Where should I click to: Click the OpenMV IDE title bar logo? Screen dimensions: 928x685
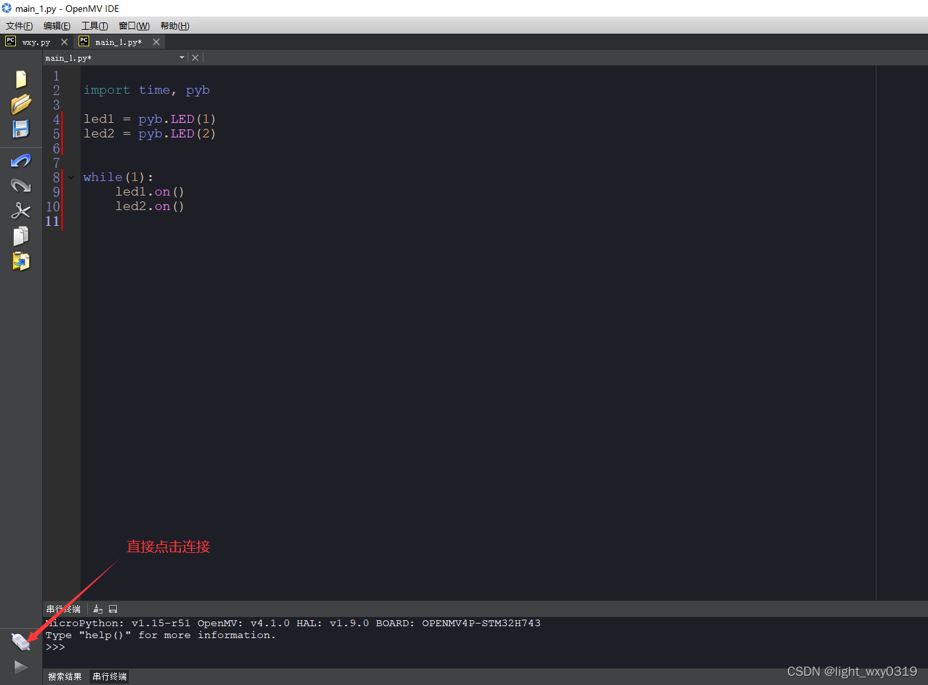pyautogui.click(x=7, y=8)
